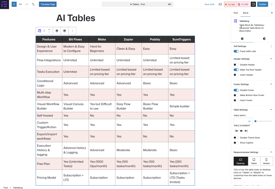Click the Zapier header cell
Screen dimensions: 275x189
[128, 40]
